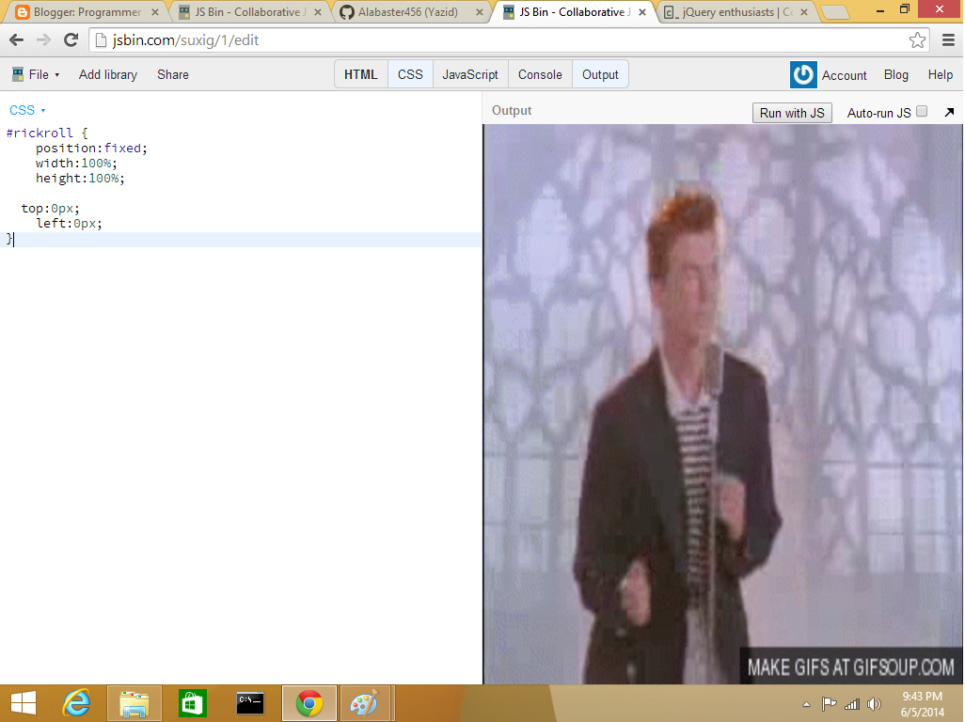Viewport: 965px width, 722px height.
Task: Close the jQuery enthusiasts tab
Action: click(804, 12)
